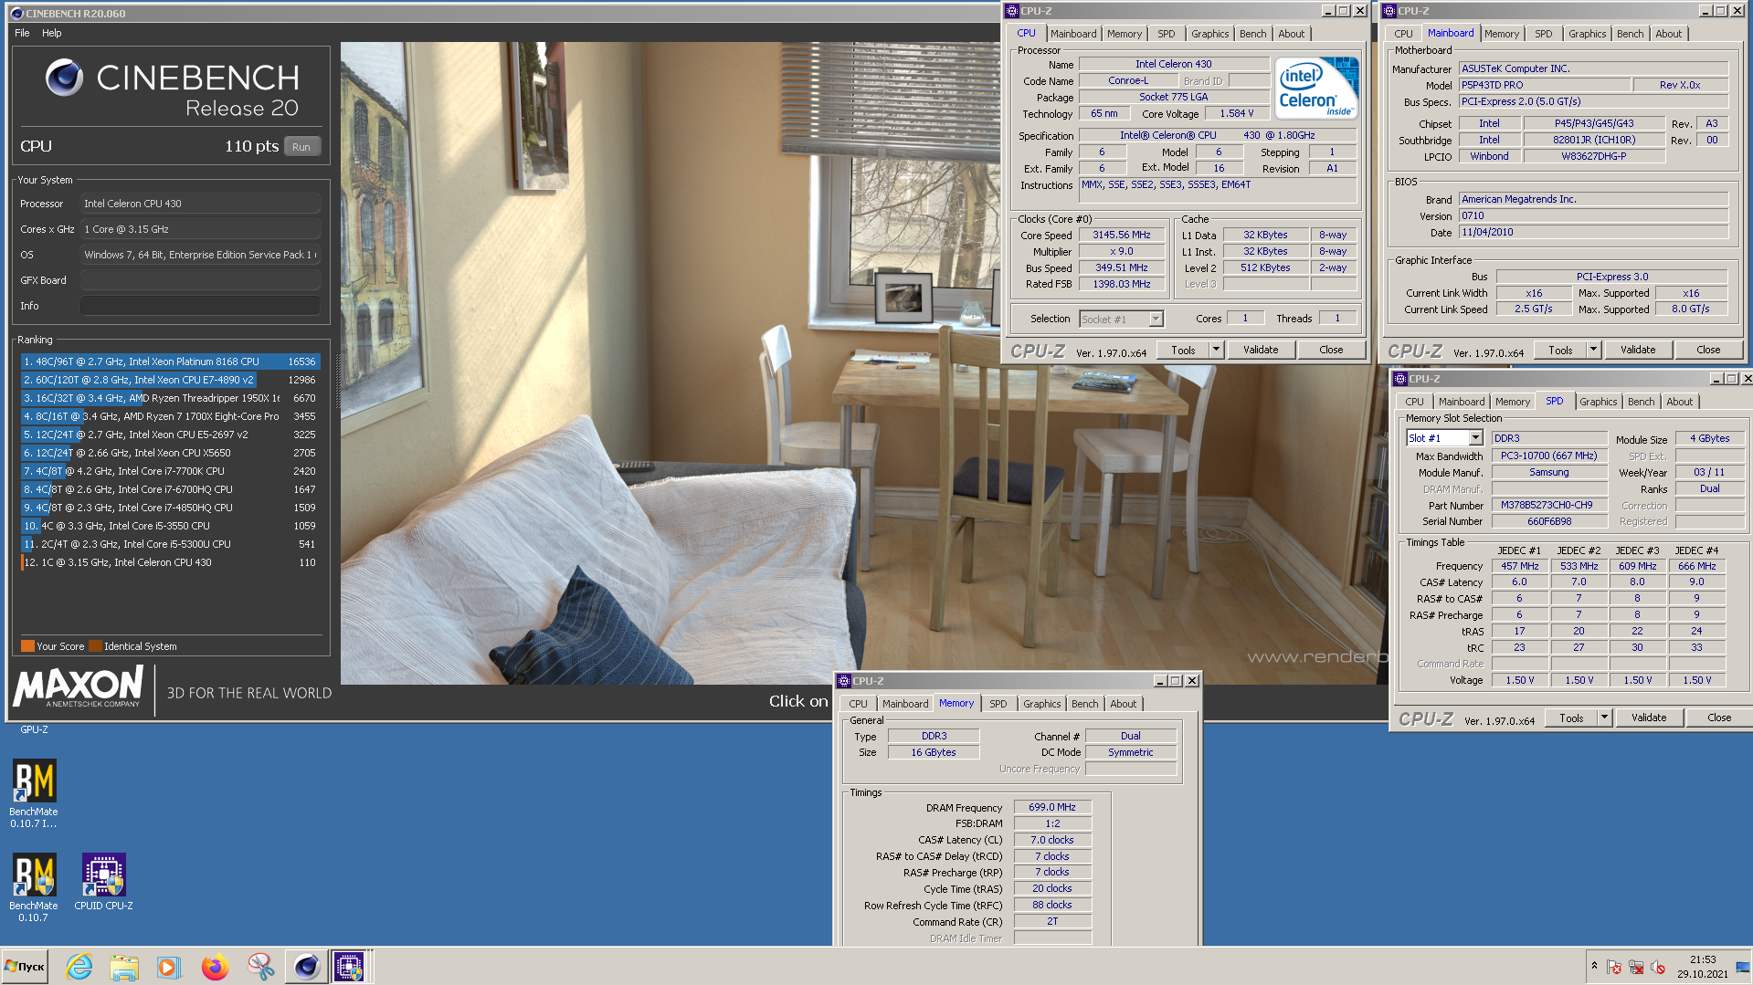Select ranking row Intel Celeron CPU 430
This screenshot has height=985, width=1753.
[x=170, y=562]
